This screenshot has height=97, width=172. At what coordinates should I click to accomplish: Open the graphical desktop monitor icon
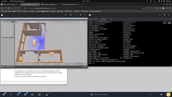pyautogui.click(x=32, y=95)
